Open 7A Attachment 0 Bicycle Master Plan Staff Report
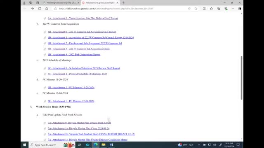264x148 pixels. tap(79, 123)
